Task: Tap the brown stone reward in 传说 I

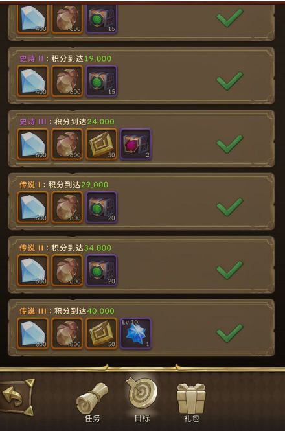Action: coord(67,207)
